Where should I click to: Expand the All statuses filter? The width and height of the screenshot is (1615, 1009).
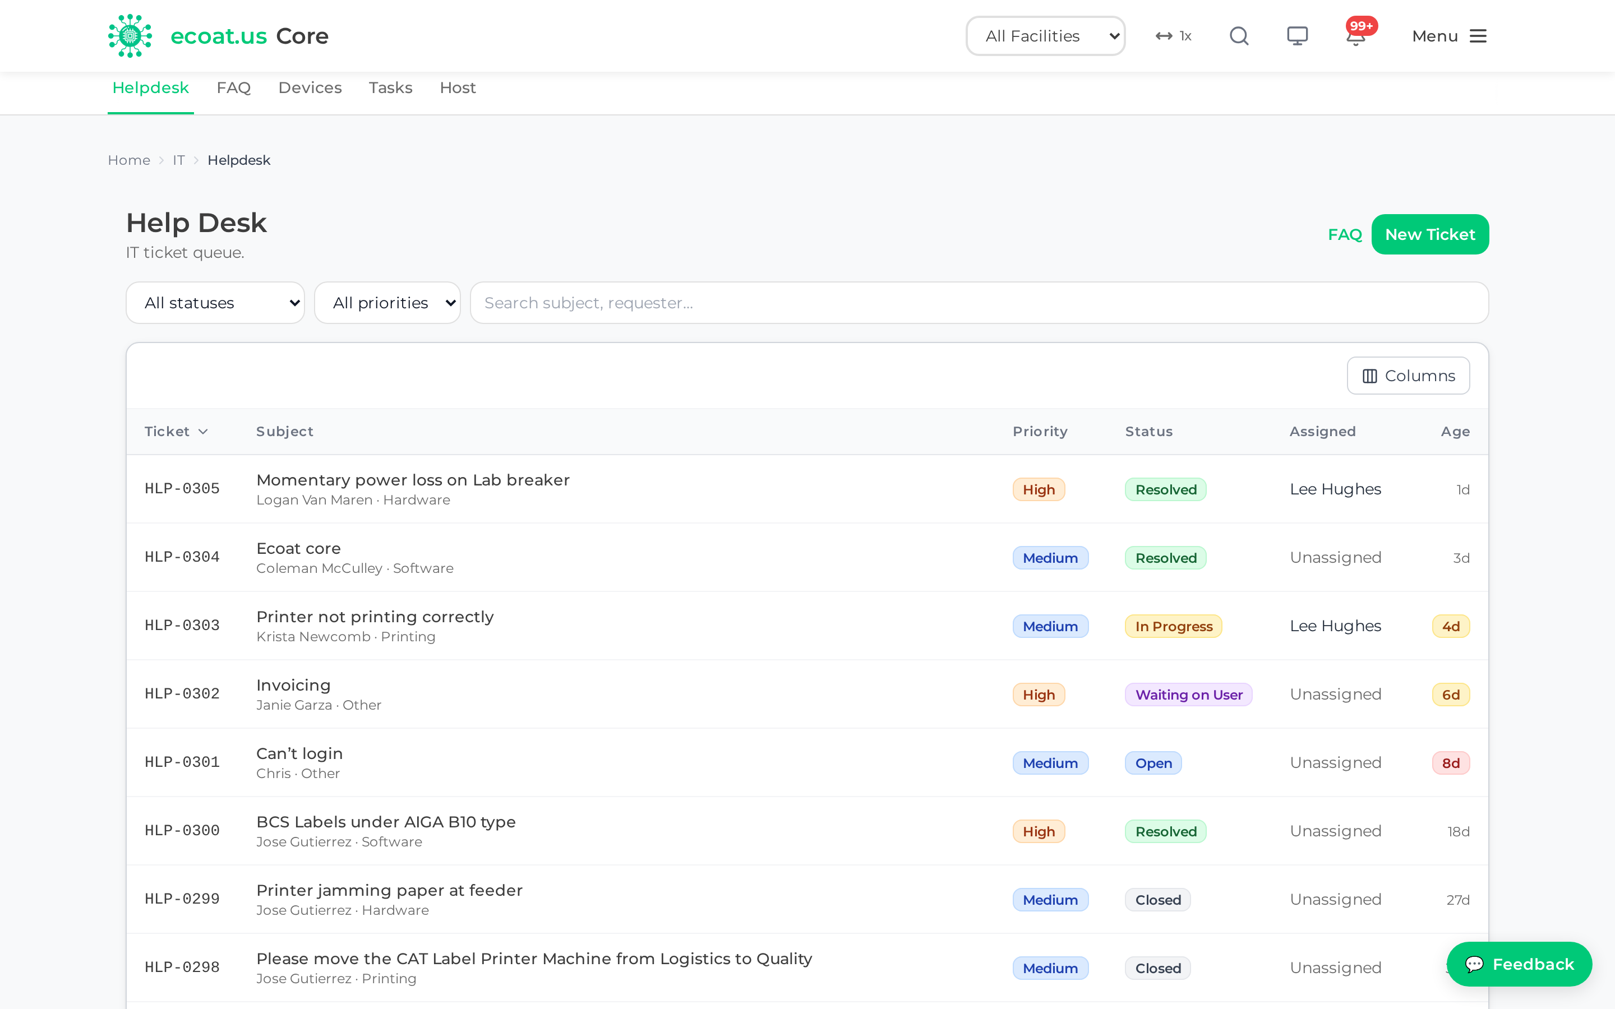(215, 303)
